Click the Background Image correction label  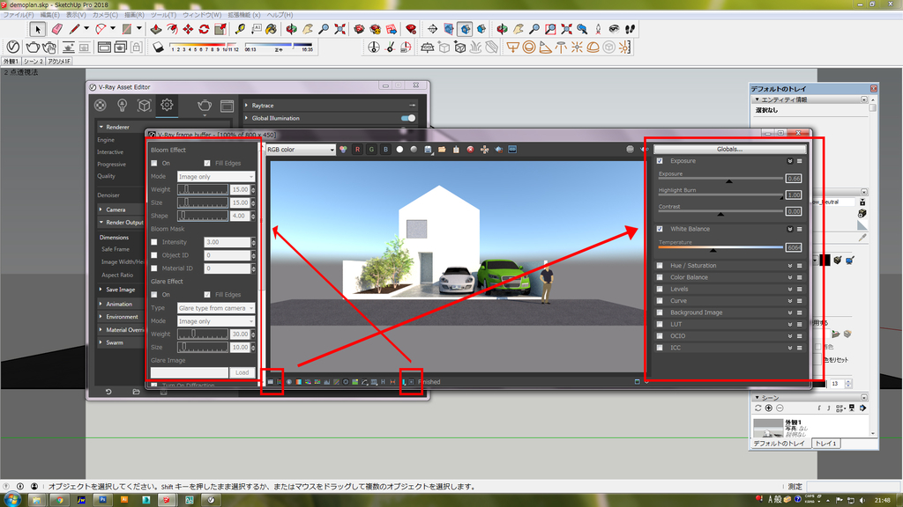(696, 312)
